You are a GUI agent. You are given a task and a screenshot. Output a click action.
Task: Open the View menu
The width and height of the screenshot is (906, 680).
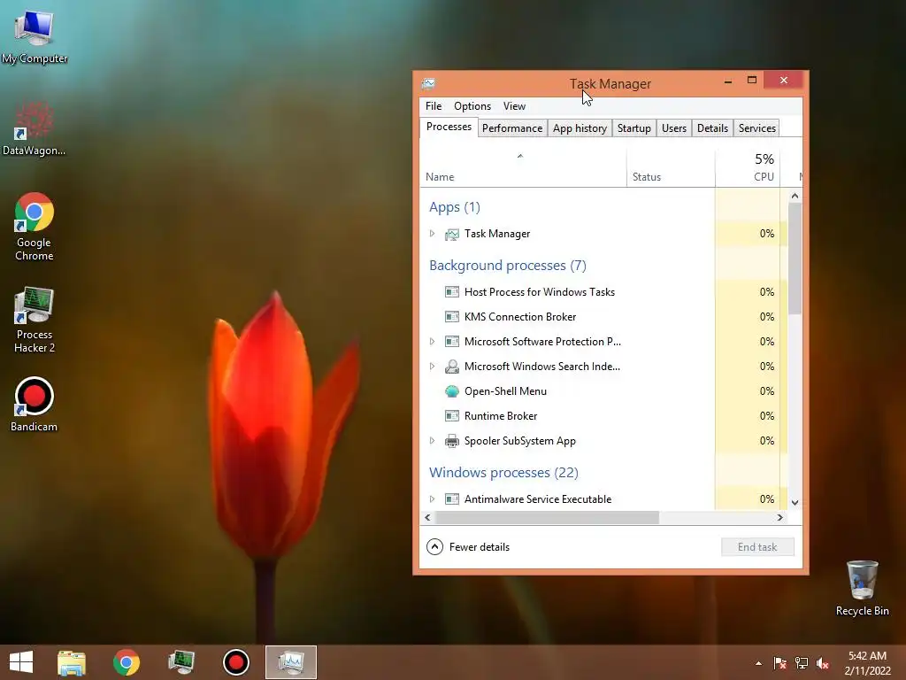(514, 106)
